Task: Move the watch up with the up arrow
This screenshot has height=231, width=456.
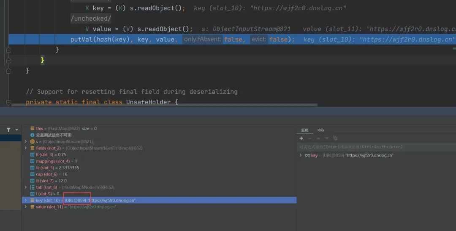Action: pyautogui.click(x=318, y=138)
